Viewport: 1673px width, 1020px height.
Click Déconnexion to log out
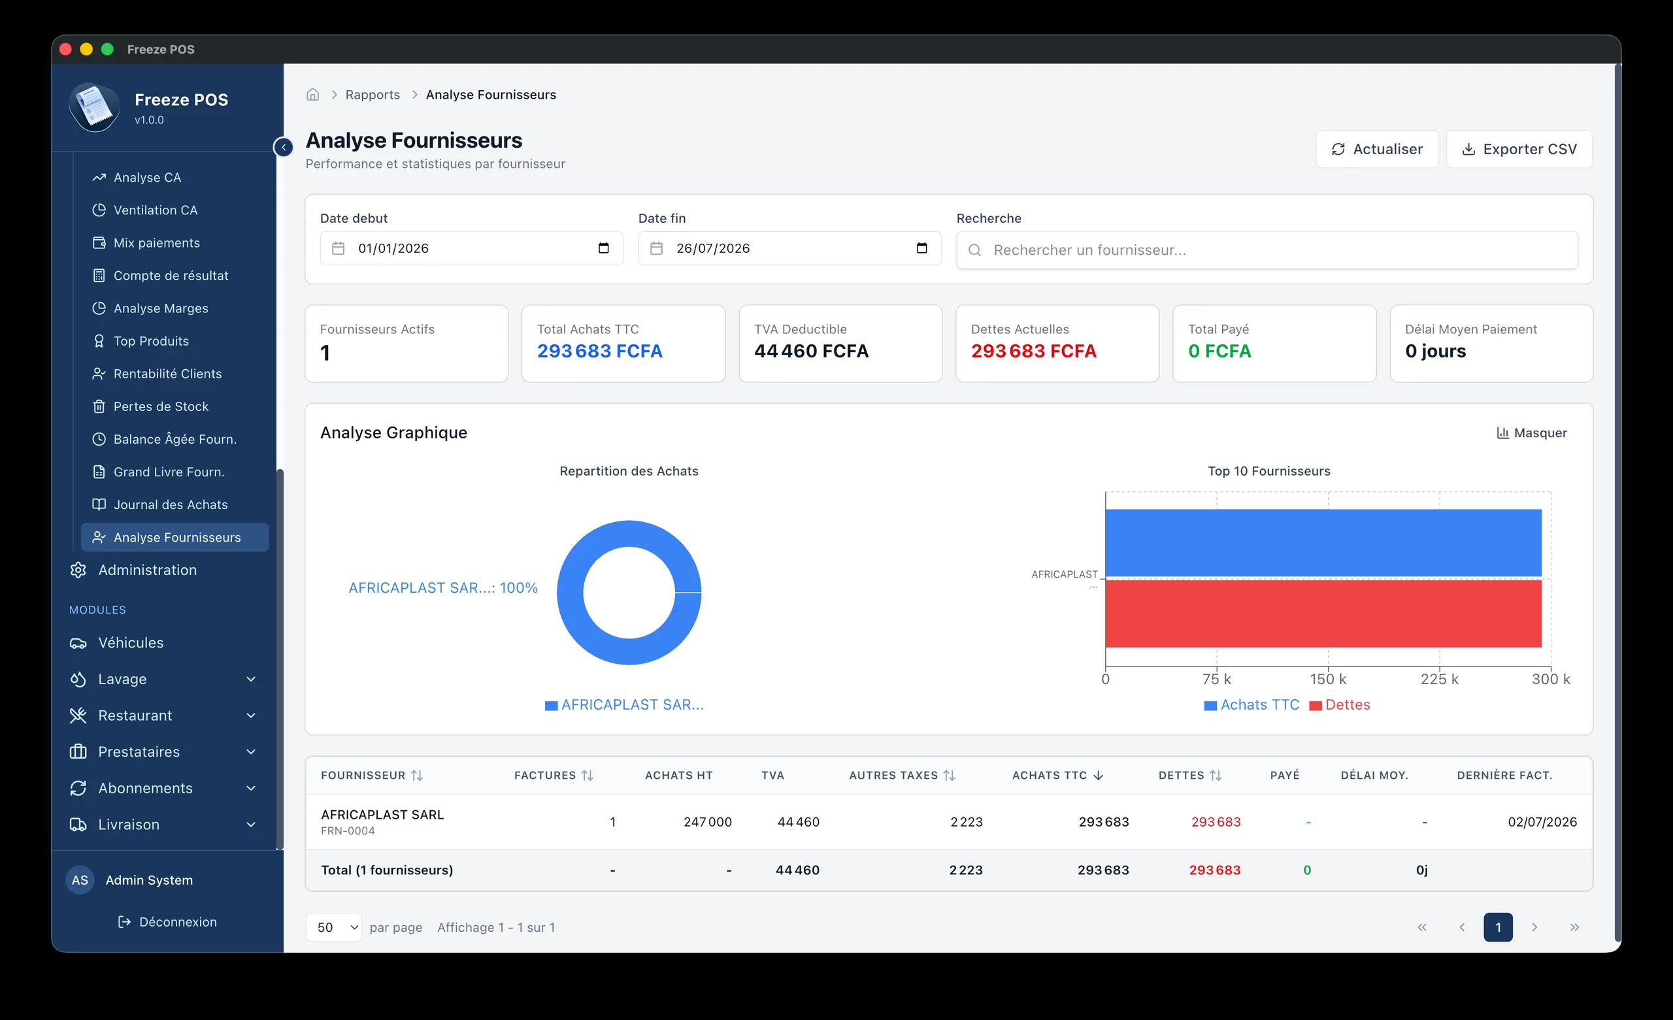point(168,921)
